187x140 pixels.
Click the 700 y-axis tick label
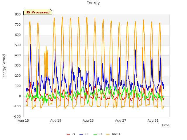coord(18,24)
